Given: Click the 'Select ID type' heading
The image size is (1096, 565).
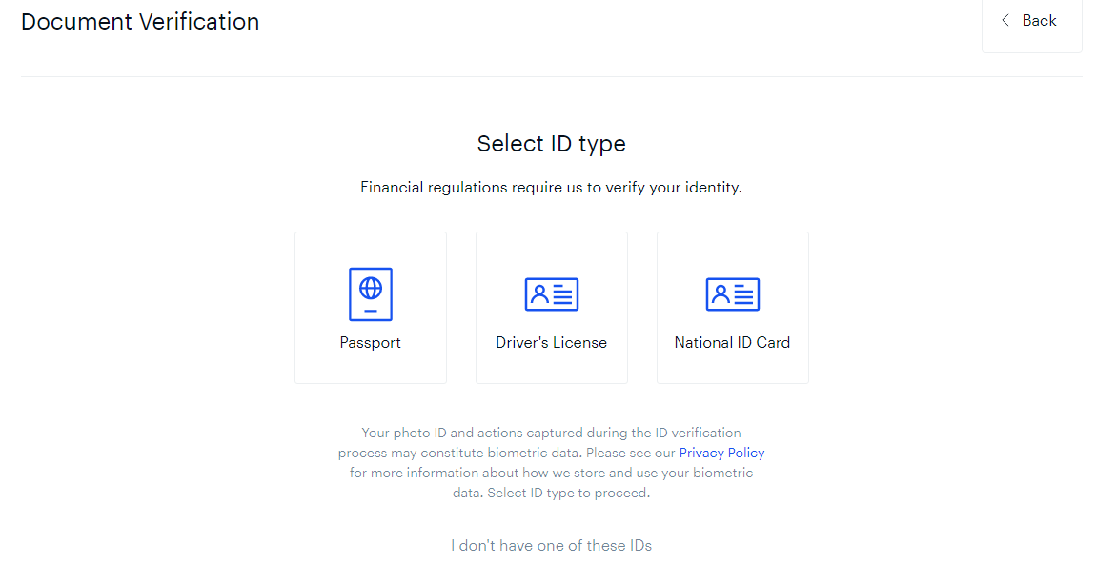Looking at the screenshot, I should [x=551, y=143].
